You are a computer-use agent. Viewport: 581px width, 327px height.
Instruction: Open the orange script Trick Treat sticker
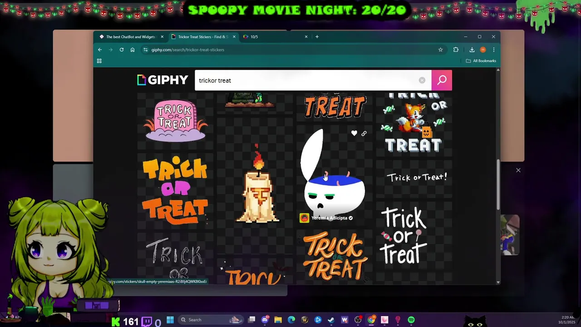[335, 256]
